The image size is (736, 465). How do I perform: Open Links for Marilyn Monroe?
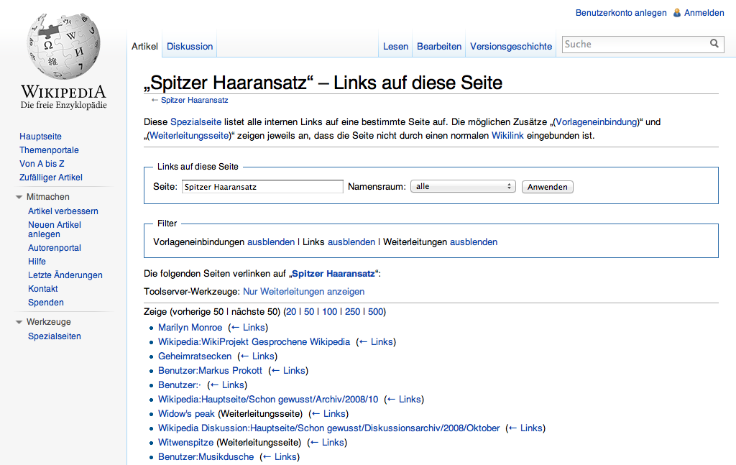point(248,328)
